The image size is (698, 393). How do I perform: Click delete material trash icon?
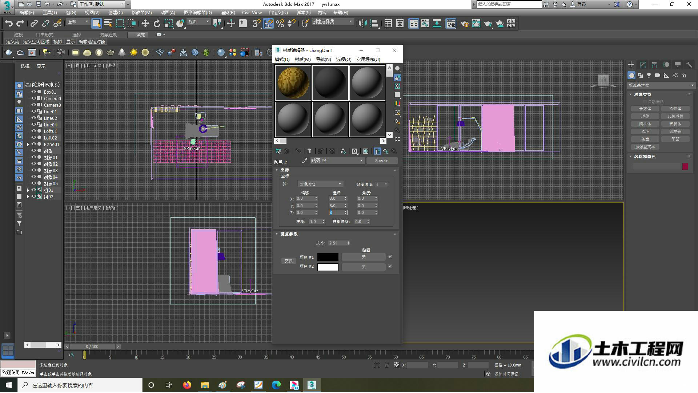pos(309,151)
